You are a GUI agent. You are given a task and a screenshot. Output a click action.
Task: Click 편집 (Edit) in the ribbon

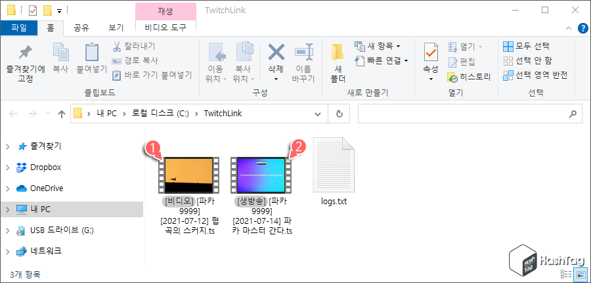click(x=462, y=61)
